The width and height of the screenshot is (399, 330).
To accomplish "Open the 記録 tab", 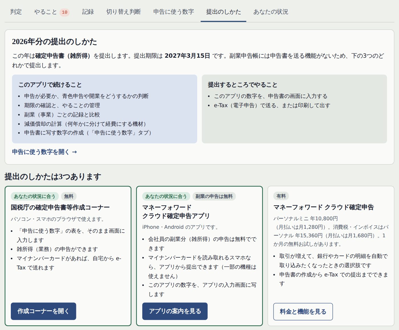I will coord(88,12).
